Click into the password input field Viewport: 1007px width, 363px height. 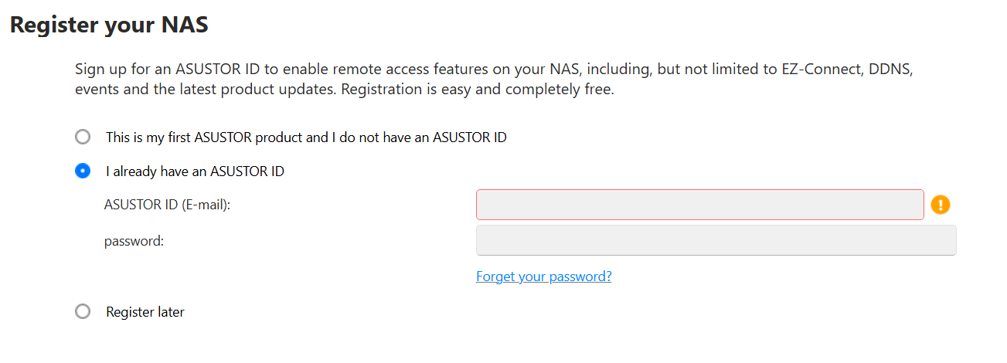point(716,240)
